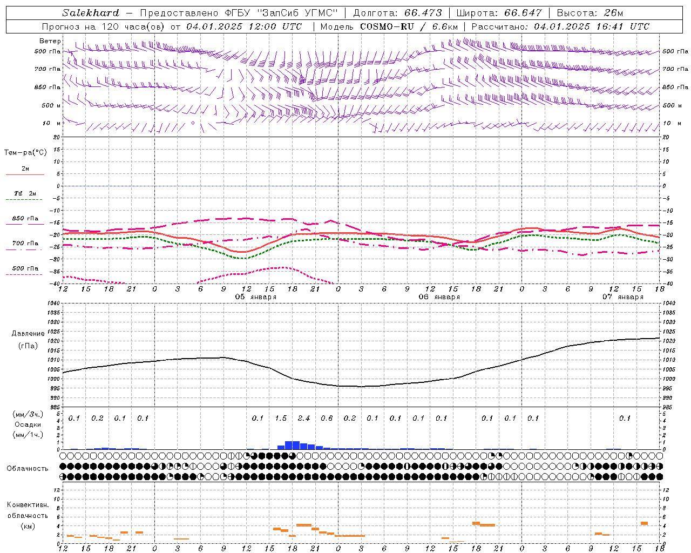691x553 pixels.
Task: Select the Долгота: 66.473 longitude value
Action: pyautogui.click(x=397, y=13)
